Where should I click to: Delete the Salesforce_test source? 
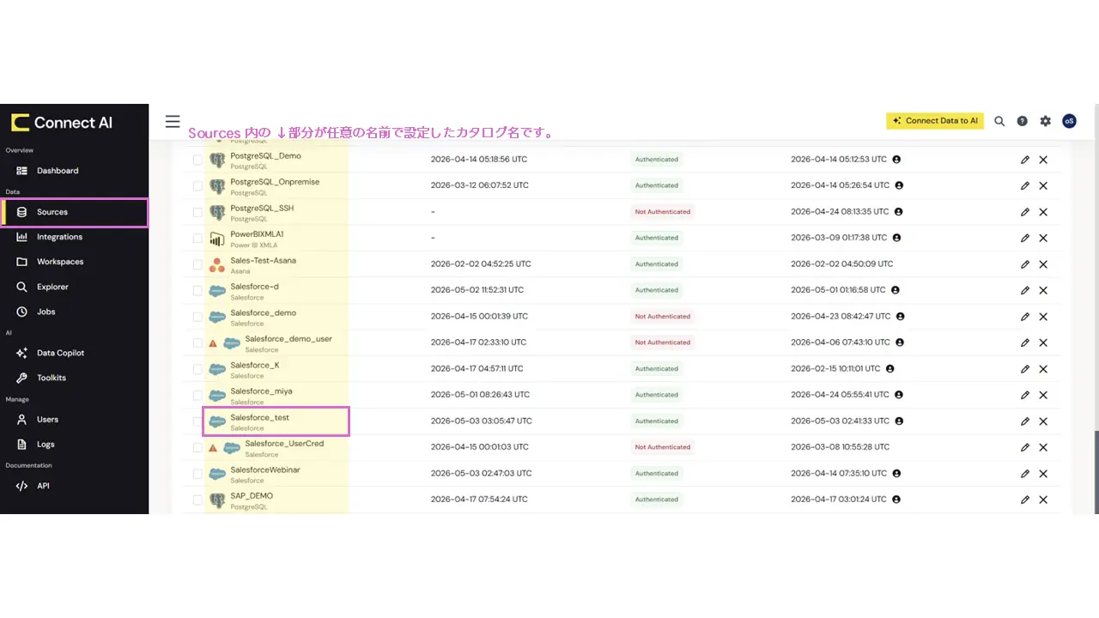tap(1043, 421)
